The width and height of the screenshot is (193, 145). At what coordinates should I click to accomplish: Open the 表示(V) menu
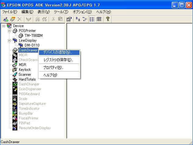44,12
